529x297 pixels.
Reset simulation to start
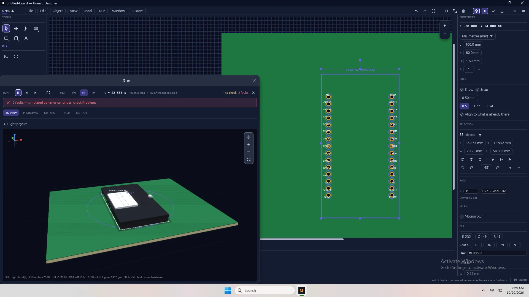[35, 93]
